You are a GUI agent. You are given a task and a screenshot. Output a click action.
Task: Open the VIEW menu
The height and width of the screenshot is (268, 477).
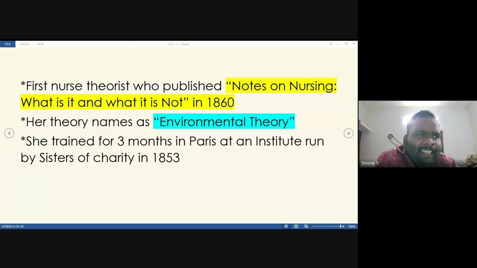[x=40, y=44]
